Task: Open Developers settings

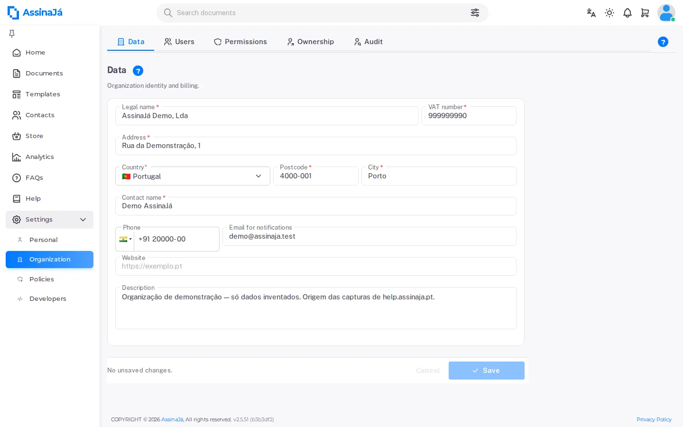Action: click(49, 299)
